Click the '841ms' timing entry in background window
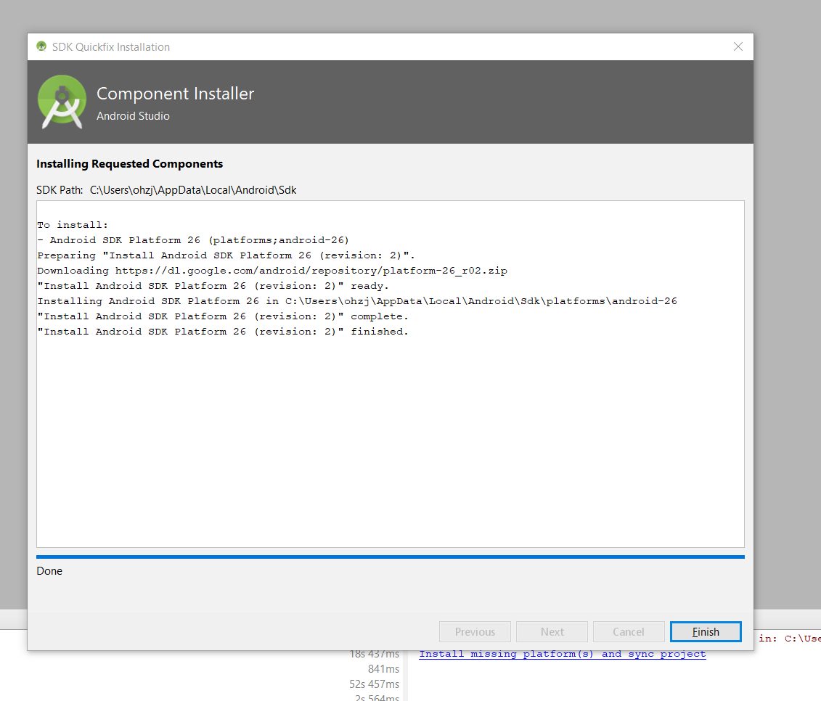Viewport: 821px width, 701px height. coord(383,669)
